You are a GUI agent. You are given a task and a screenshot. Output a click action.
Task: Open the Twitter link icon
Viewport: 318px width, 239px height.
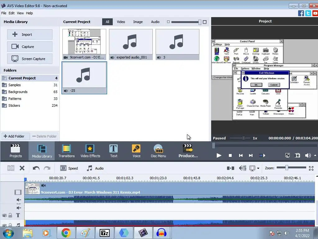pyautogui.click(x=308, y=13)
